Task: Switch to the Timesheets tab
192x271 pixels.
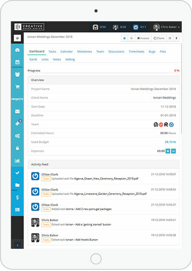Action: coord(137,52)
